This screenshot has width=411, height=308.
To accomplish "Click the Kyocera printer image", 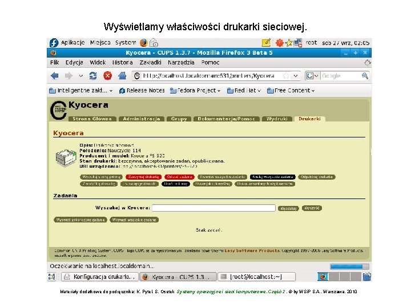I will click(66, 158).
